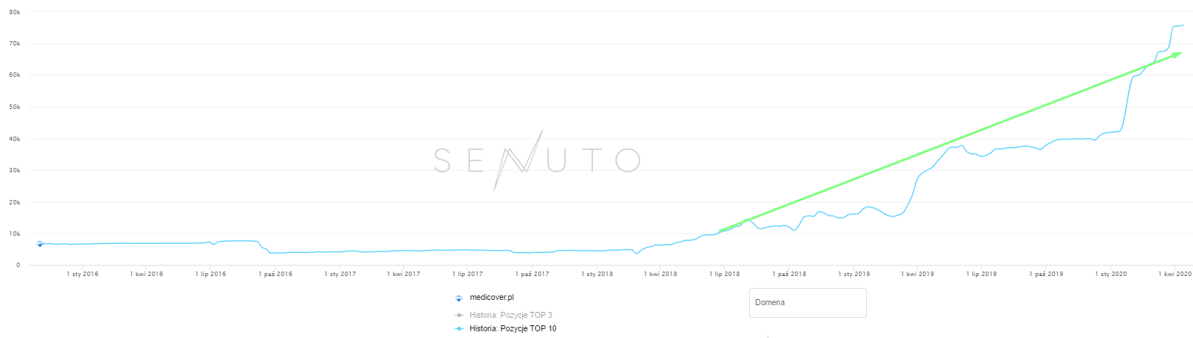The width and height of the screenshot is (1193, 338).
Task: Click the medicover.pl domain label
Action: point(492,298)
